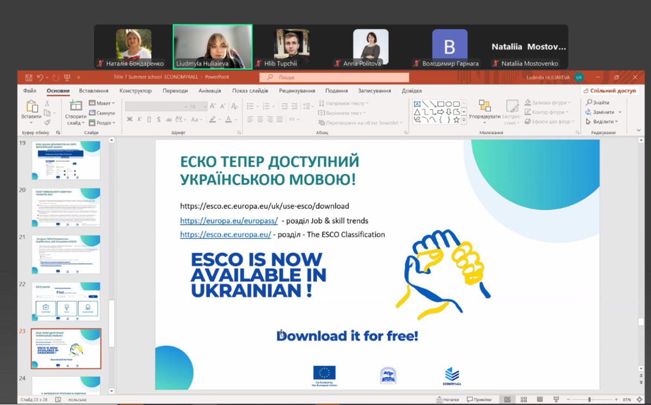This screenshot has height=405, width=651.
Task: Click the Copy icon
Action: [x=47, y=113]
